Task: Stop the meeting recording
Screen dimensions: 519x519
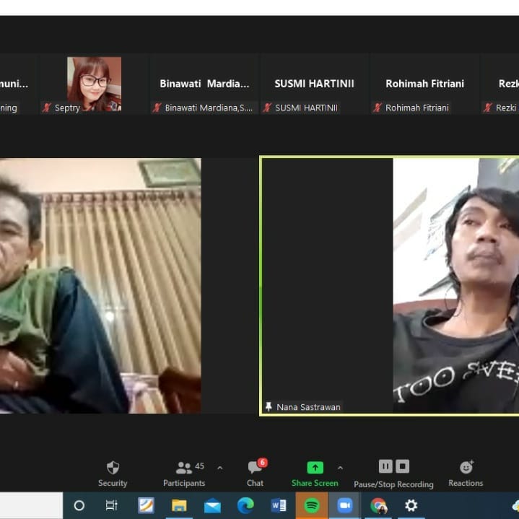Action: point(403,466)
